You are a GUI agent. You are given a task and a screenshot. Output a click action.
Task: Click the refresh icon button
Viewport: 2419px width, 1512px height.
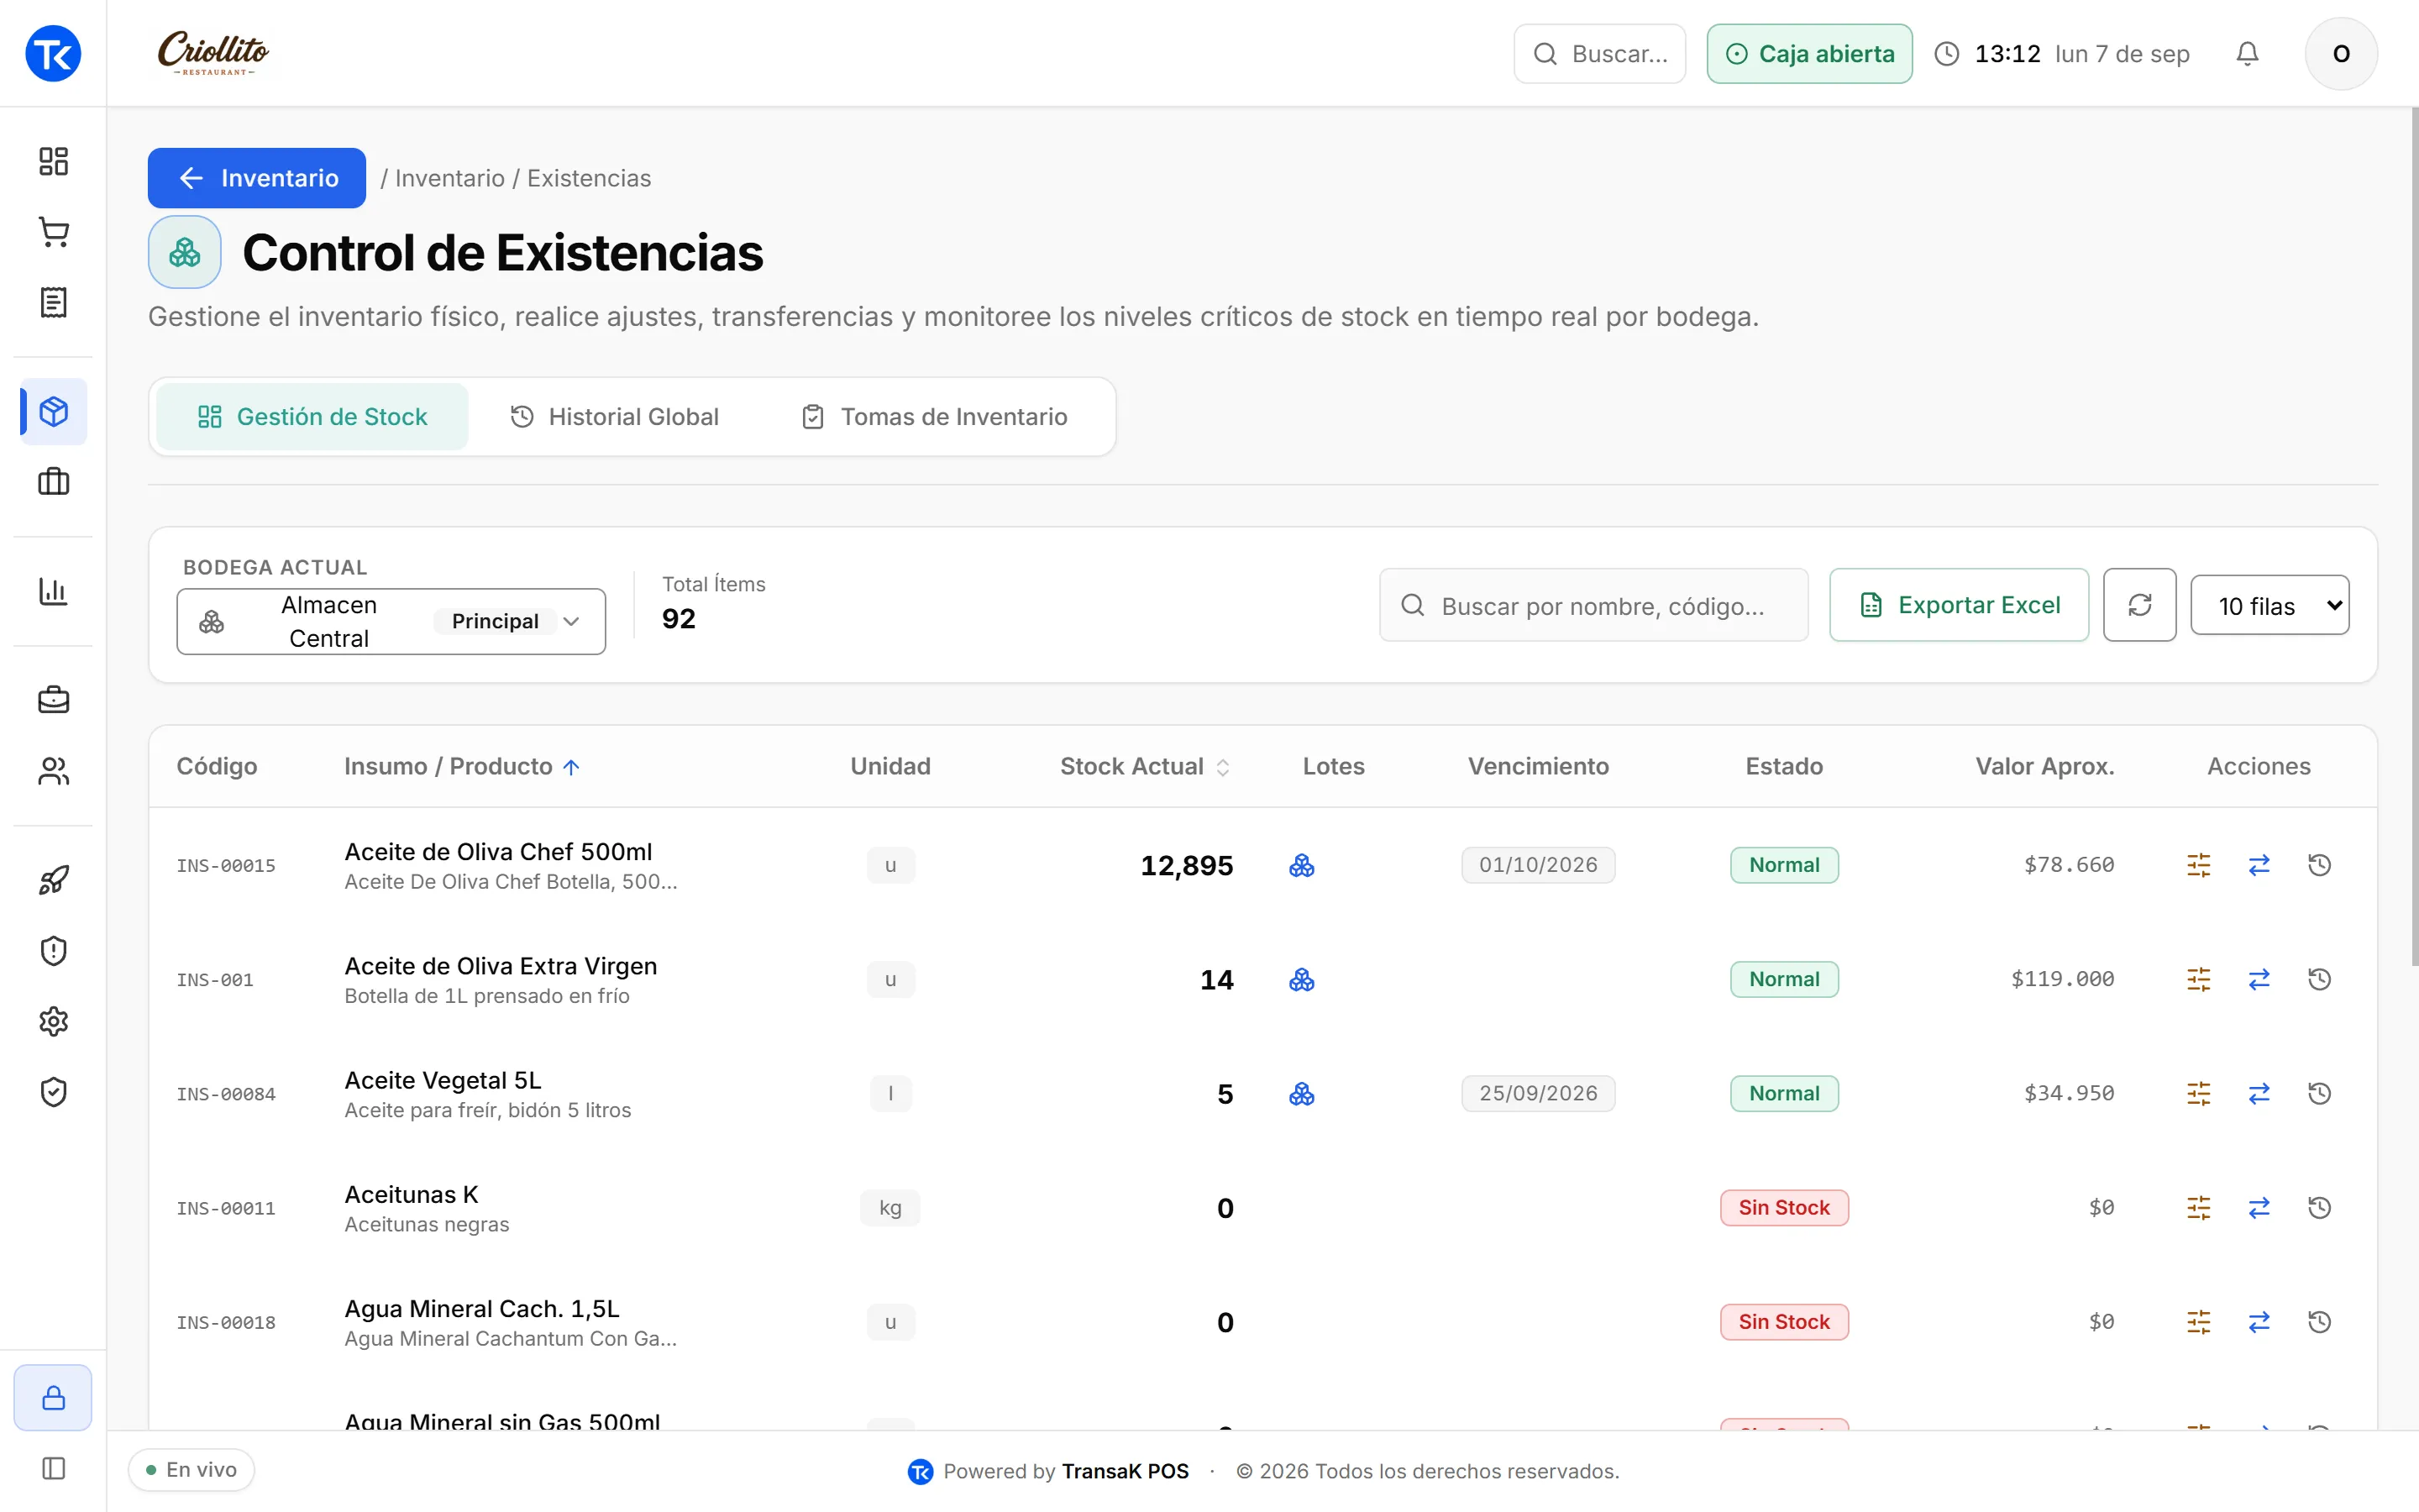2139,605
